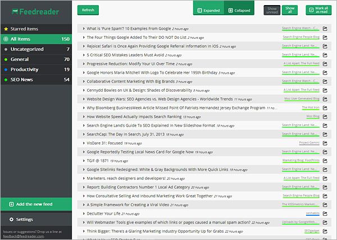337x240 pixels.
Task: Click share icon for Declutter Your Life row
Action: point(325,214)
